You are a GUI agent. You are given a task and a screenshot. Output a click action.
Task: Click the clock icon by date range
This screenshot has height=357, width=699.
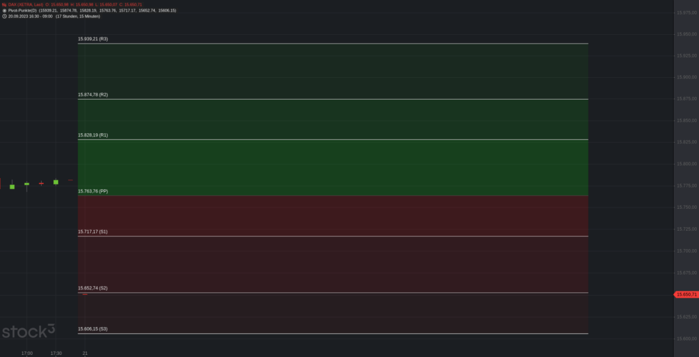pos(4,16)
